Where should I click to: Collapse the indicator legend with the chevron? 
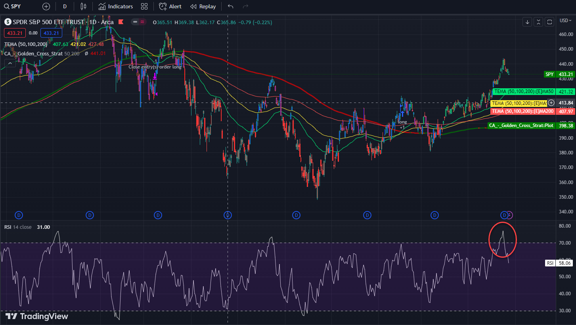(x=10, y=63)
